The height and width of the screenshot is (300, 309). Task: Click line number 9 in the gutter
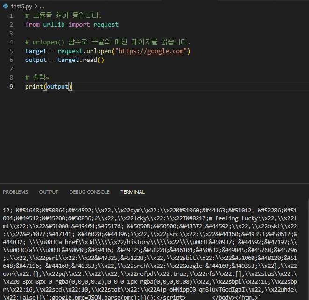tap(11, 87)
